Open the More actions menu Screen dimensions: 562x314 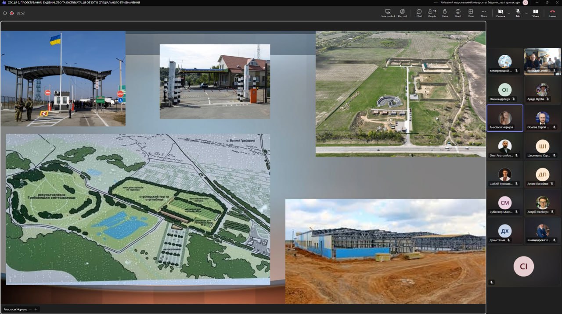[484, 13]
